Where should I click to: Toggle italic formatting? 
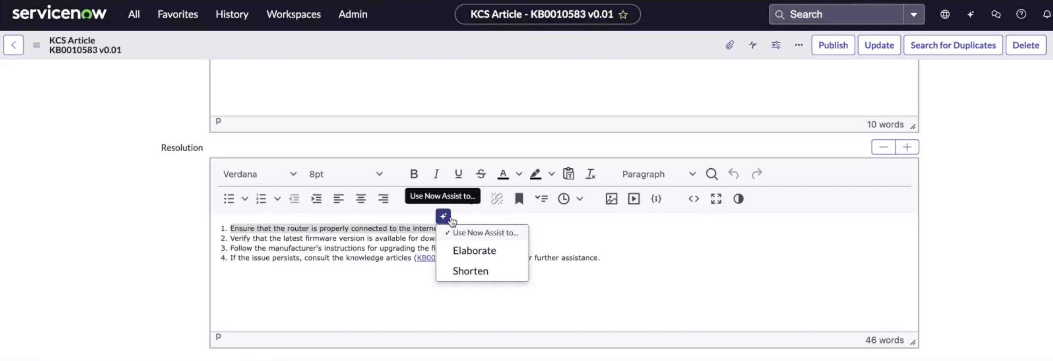(x=436, y=174)
